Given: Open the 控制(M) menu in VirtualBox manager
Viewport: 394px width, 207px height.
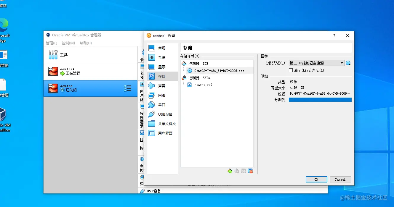Looking at the screenshot, I should click(x=68, y=43).
